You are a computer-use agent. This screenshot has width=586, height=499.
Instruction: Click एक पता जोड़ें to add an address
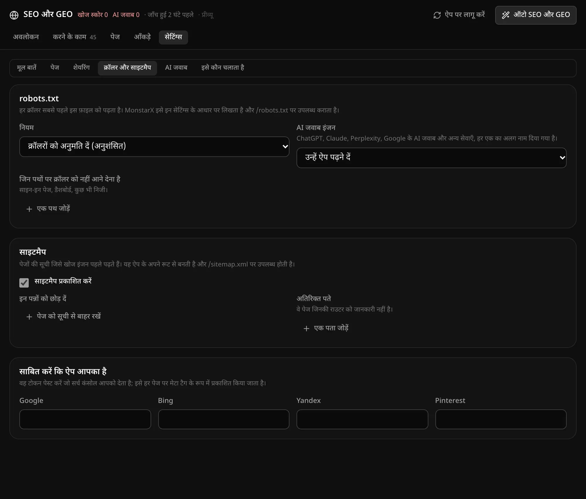[326, 328]
